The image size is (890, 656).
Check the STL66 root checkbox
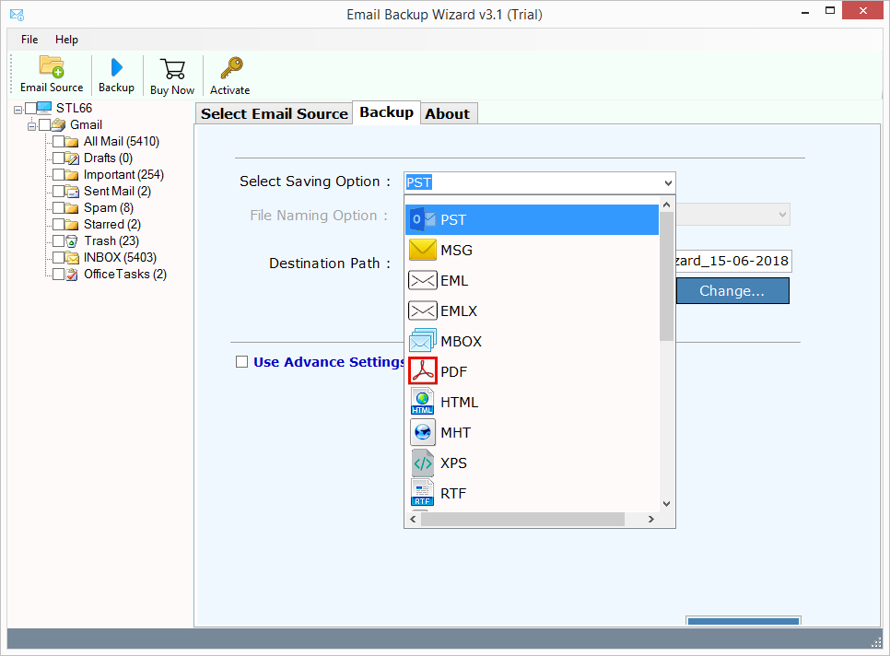coord(30,109)
